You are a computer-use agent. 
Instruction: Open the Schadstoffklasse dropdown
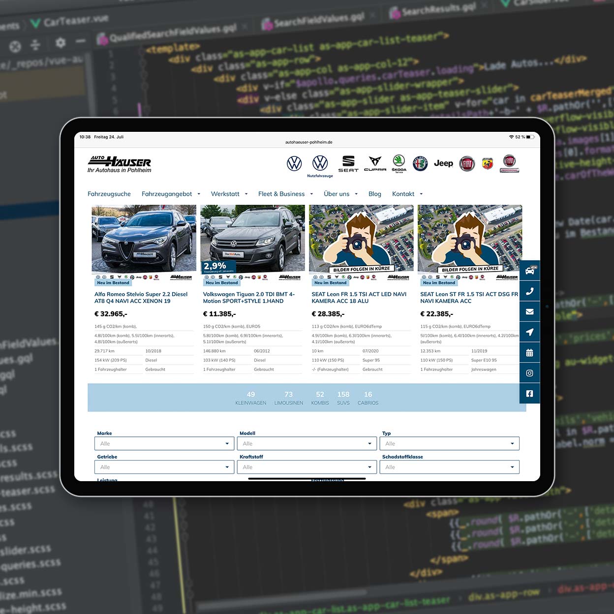tap(450, 467)
